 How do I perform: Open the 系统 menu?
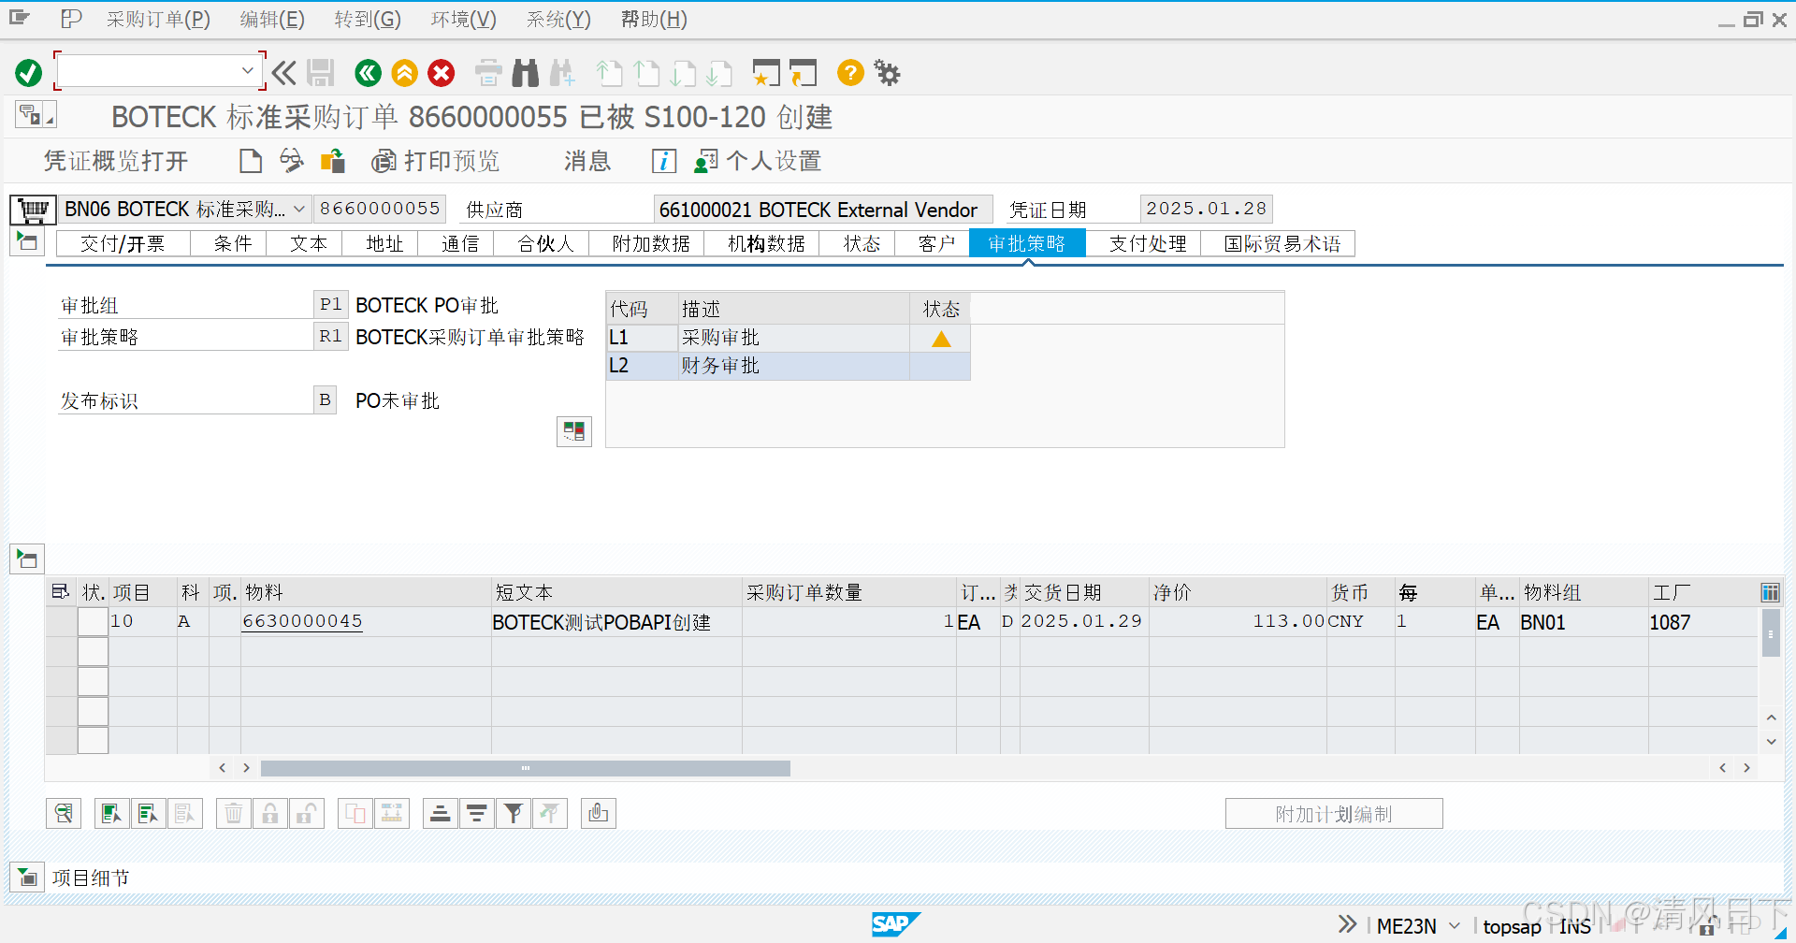[x=558, y=20]
